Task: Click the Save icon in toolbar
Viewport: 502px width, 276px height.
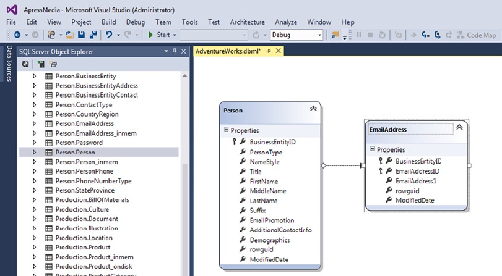Action: [81, 35]
